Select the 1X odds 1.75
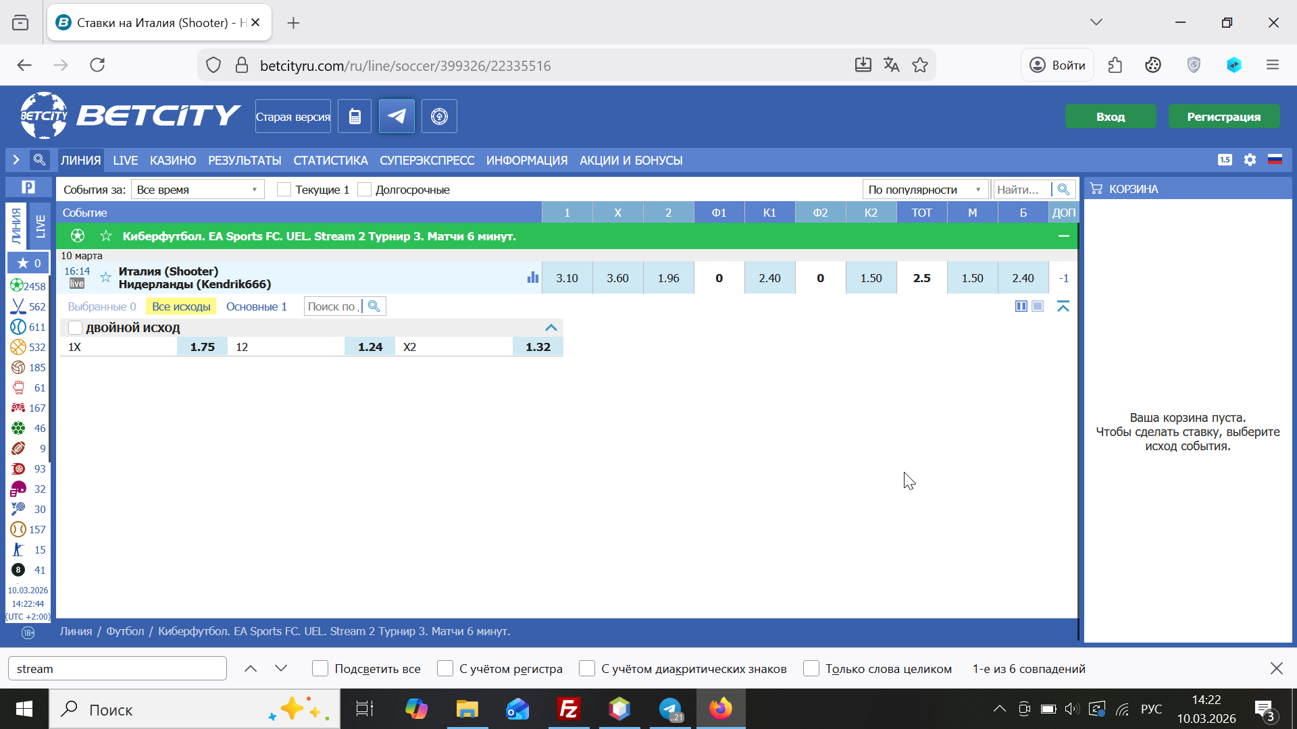Screen dimensions: 1297x729 tap(202, 347)
